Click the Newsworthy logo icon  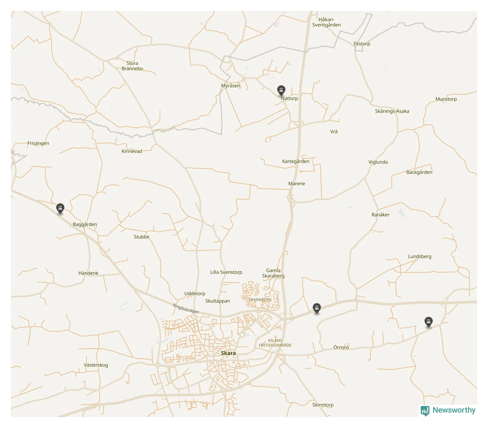425,411
